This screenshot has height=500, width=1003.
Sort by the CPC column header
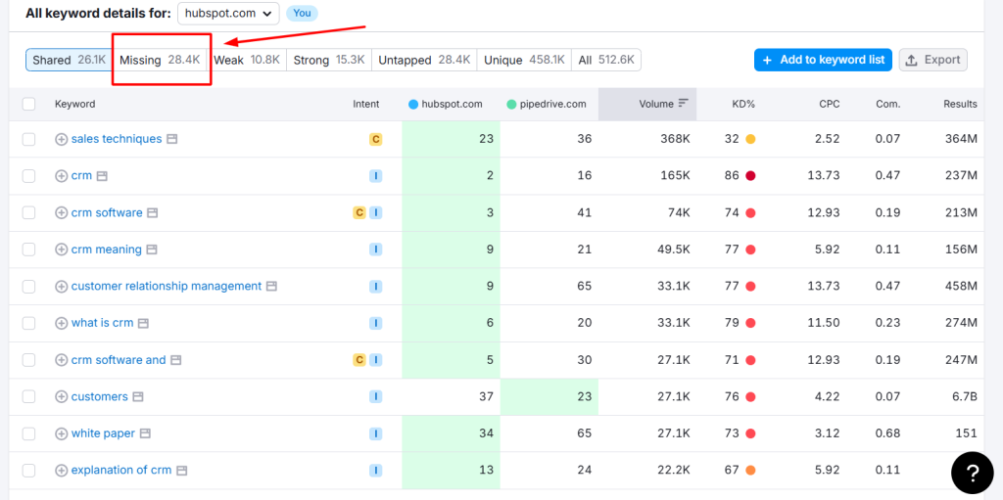[x=831, y=104]
